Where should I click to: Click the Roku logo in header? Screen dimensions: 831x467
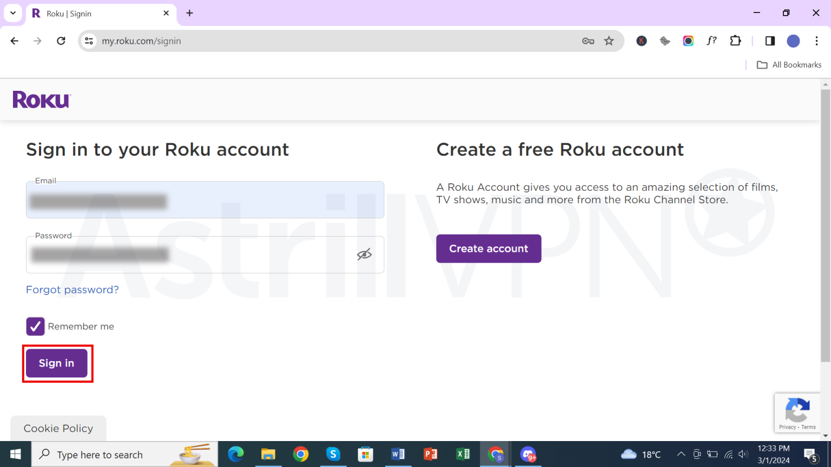coord(42,100)
